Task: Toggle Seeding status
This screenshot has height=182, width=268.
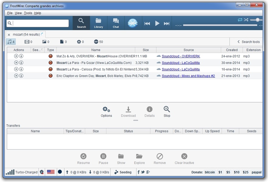Action: pos(123,172)
